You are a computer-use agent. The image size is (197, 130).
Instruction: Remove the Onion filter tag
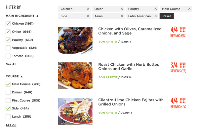(x=122, y=9)
